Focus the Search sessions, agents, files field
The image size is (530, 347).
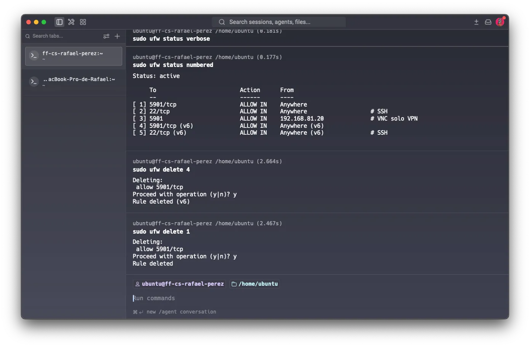point(279,22)
